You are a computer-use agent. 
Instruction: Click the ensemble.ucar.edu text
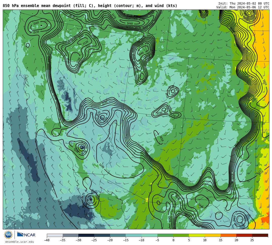(x=20, y=242)
